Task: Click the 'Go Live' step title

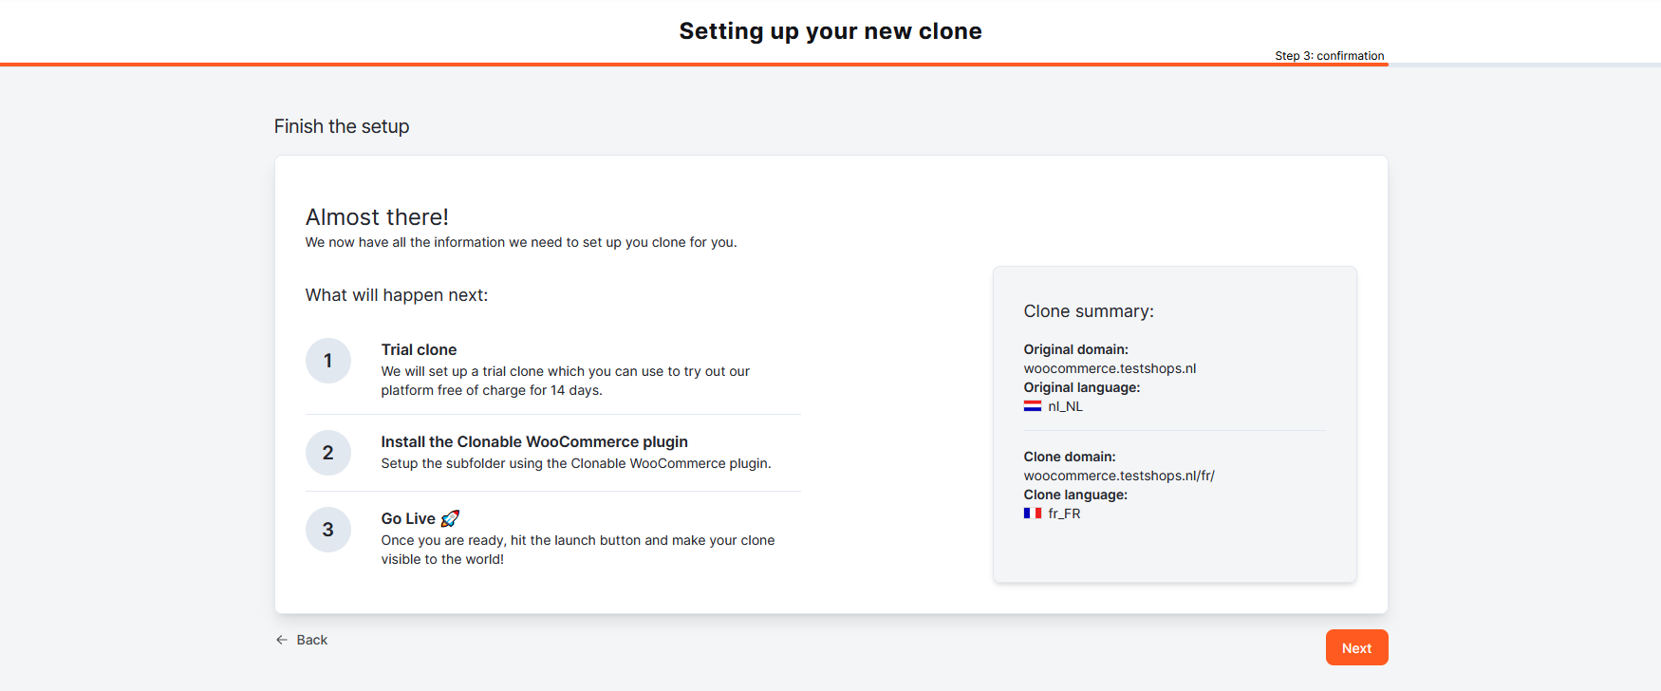Action: [x=408, y=518]
